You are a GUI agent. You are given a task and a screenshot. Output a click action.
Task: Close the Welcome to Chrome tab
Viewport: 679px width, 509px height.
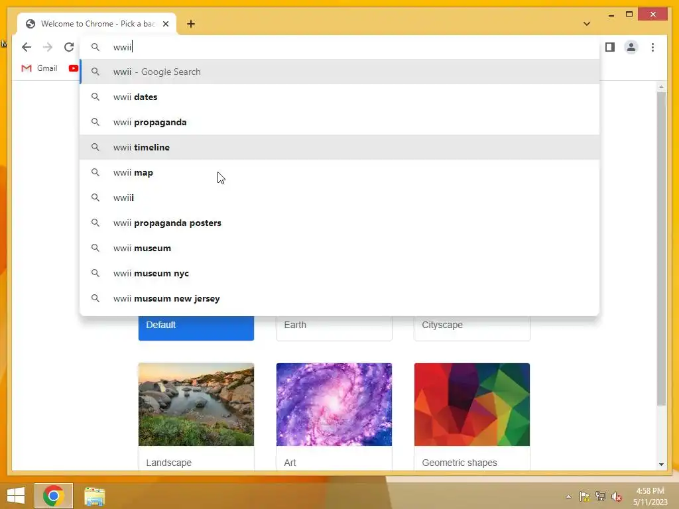tap(165, 24)
